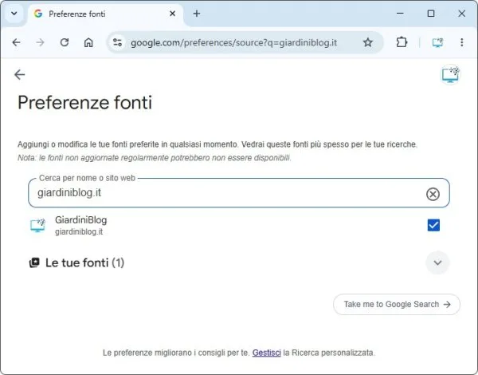Image resolution: width=478 pixels, height=375 pixels.
Task: Click the Preferenze fonti heading
Action: pyautogui.click(x=84, y=102)
